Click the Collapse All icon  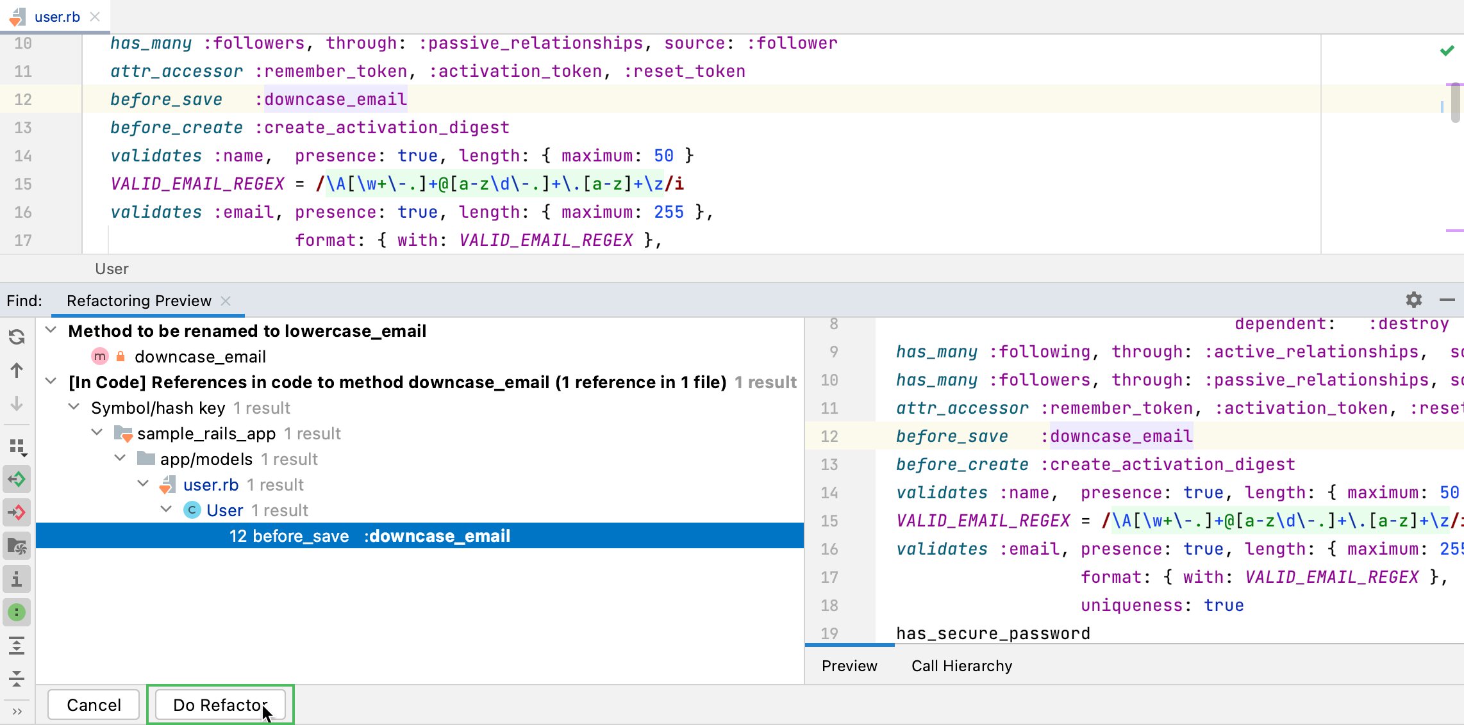tap(17, 678)
